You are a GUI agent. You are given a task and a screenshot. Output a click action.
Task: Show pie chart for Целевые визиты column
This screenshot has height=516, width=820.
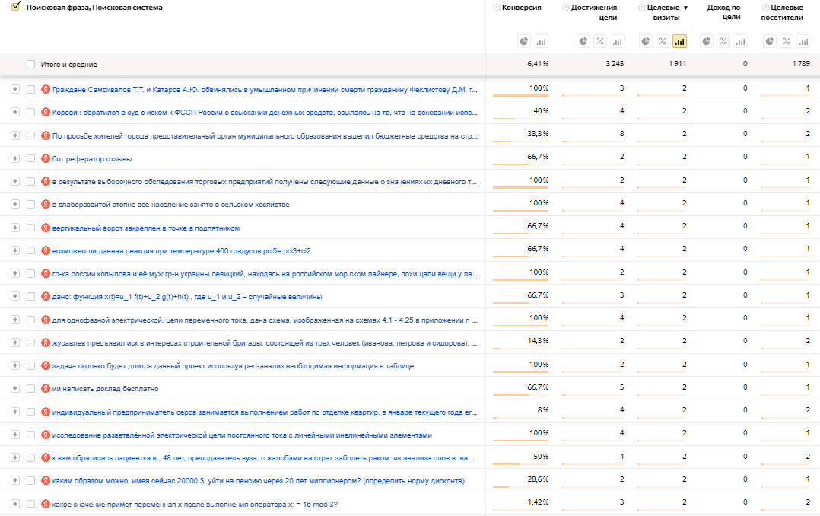[646, 41]
